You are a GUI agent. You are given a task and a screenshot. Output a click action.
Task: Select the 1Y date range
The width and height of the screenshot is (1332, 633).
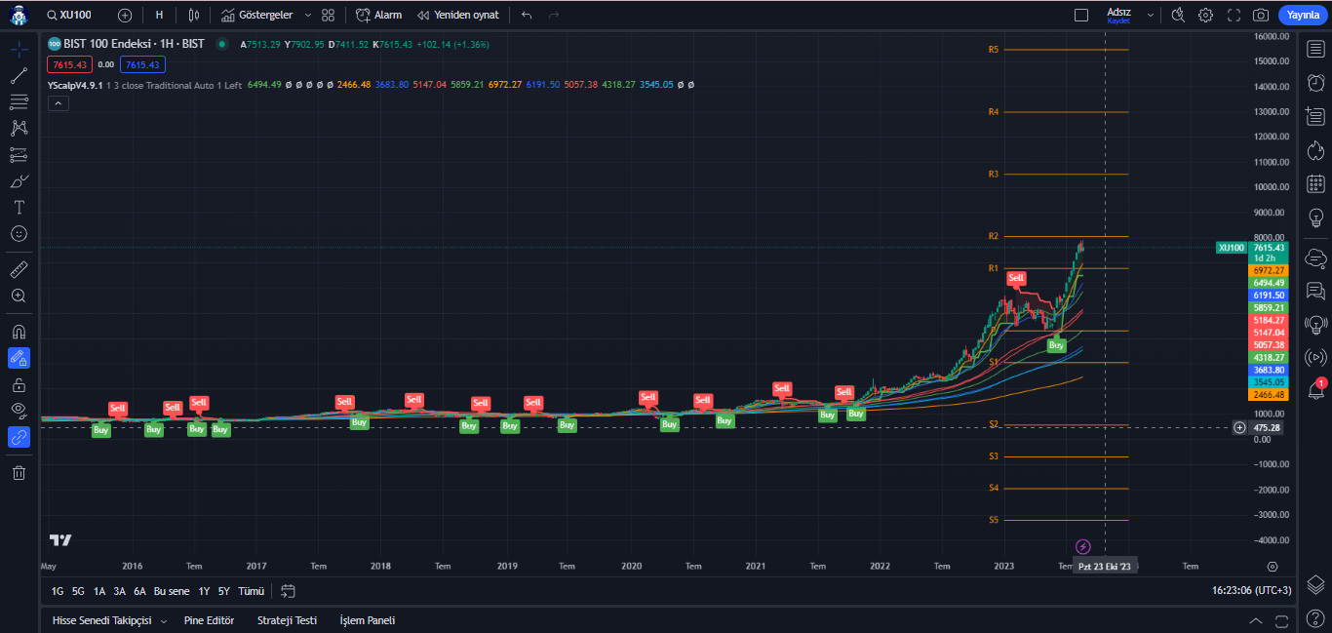(203, 591)
